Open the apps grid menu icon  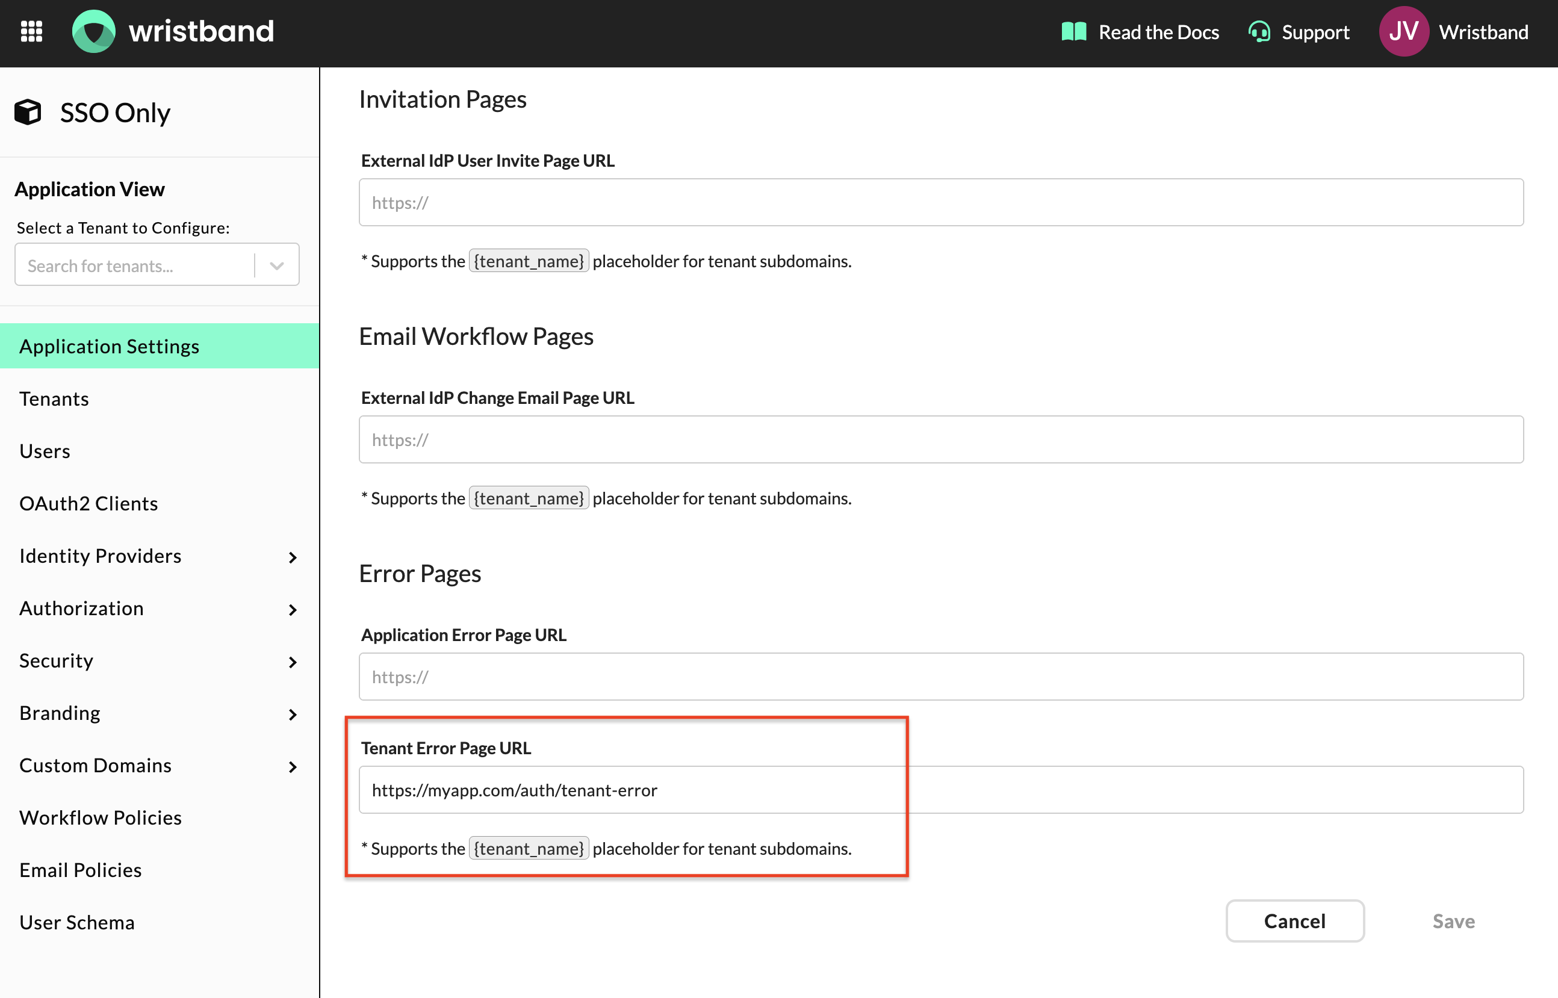[31, 31]
